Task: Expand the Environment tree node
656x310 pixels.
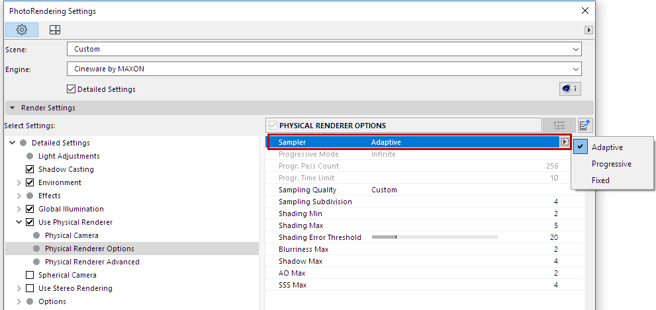Action: (19, 182)
